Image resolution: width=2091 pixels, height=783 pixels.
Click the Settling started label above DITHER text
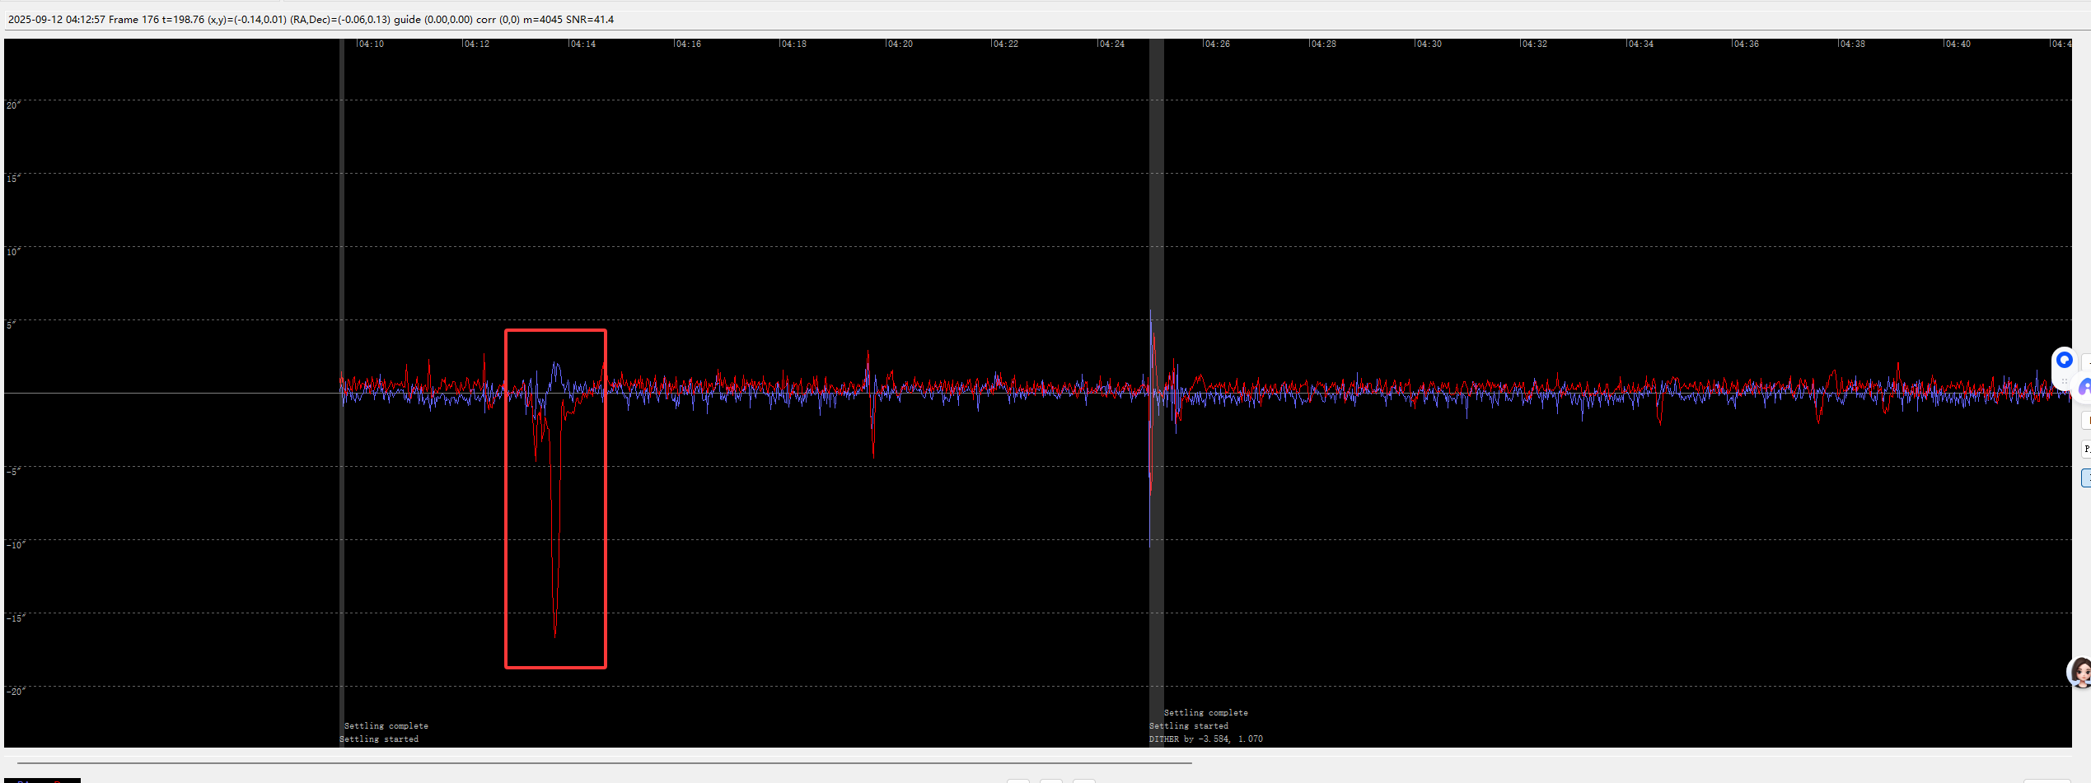pos(1188,726)
